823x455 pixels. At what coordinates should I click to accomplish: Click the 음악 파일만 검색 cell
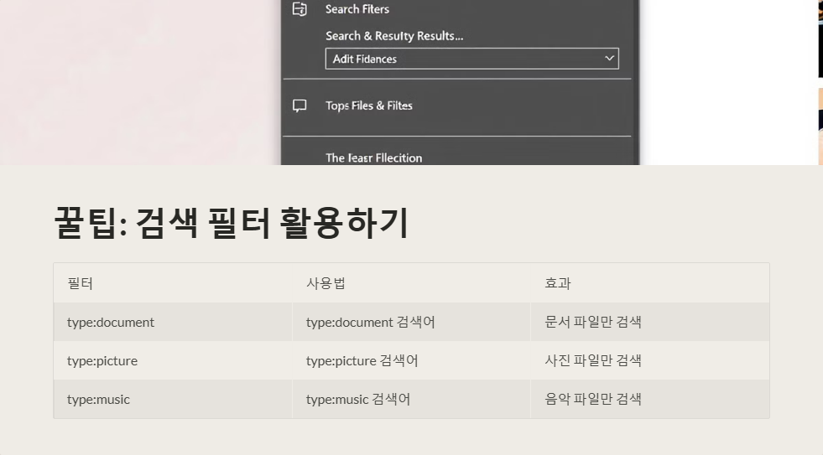(650, 399)
